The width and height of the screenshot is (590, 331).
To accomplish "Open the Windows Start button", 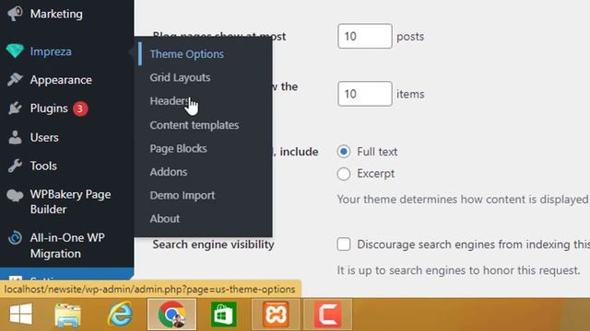I will tap(20, 314).
